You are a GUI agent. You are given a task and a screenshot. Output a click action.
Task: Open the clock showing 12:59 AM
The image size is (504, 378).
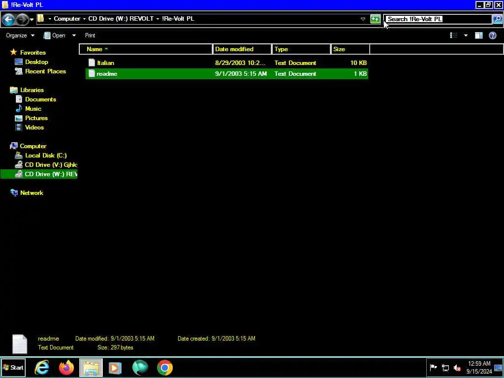[x=479, y=367]
